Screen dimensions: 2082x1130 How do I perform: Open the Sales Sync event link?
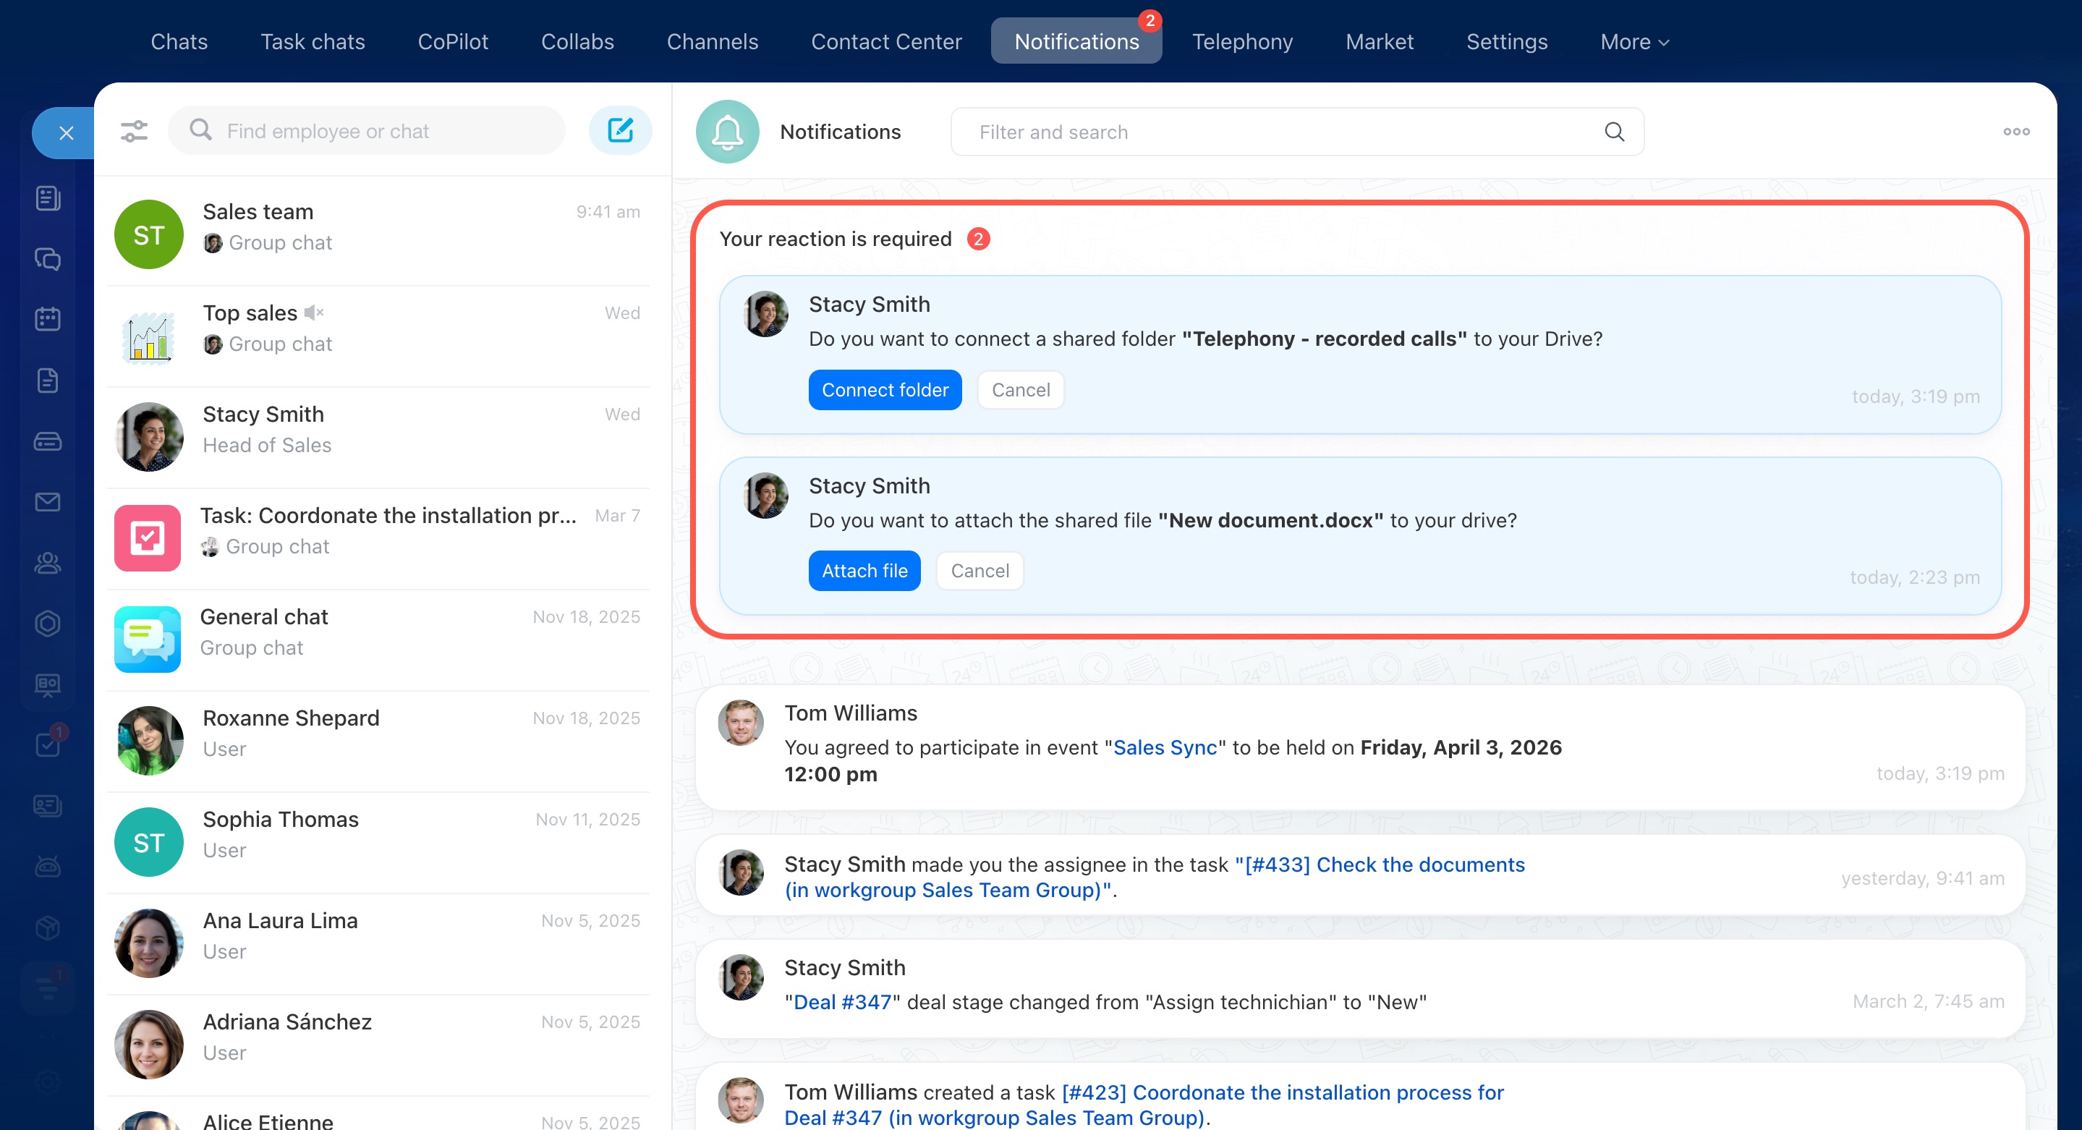[1165, 747]
